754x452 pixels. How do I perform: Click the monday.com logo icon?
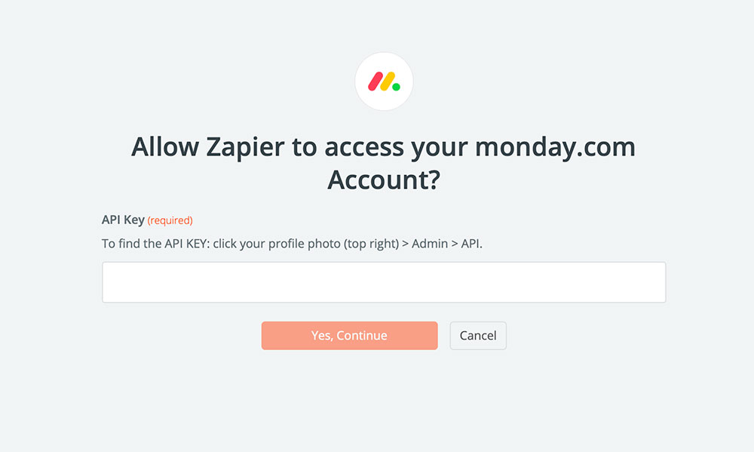coord(384,81)
